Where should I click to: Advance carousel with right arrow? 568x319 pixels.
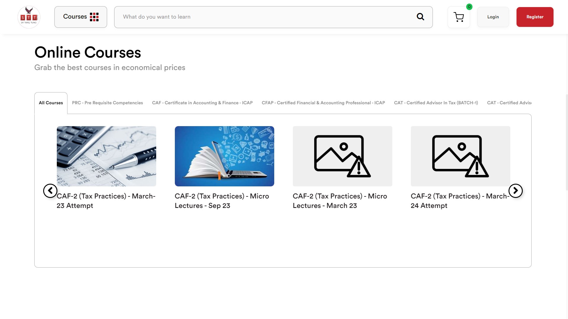pyautogui.click(x=515, y=191)
